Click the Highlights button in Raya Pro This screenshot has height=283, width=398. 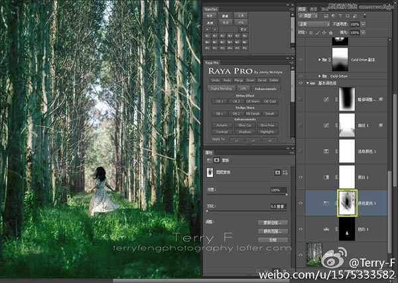pos(267,132)
